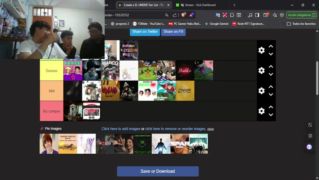The image size is (319, 180).
Task: Click the Share on Twitter button
Action: 145,31
